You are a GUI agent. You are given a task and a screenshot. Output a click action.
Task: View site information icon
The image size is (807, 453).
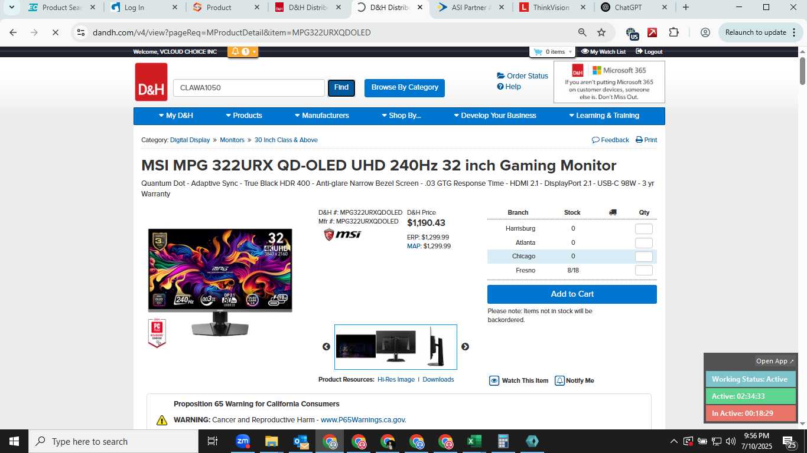(82, 32)
